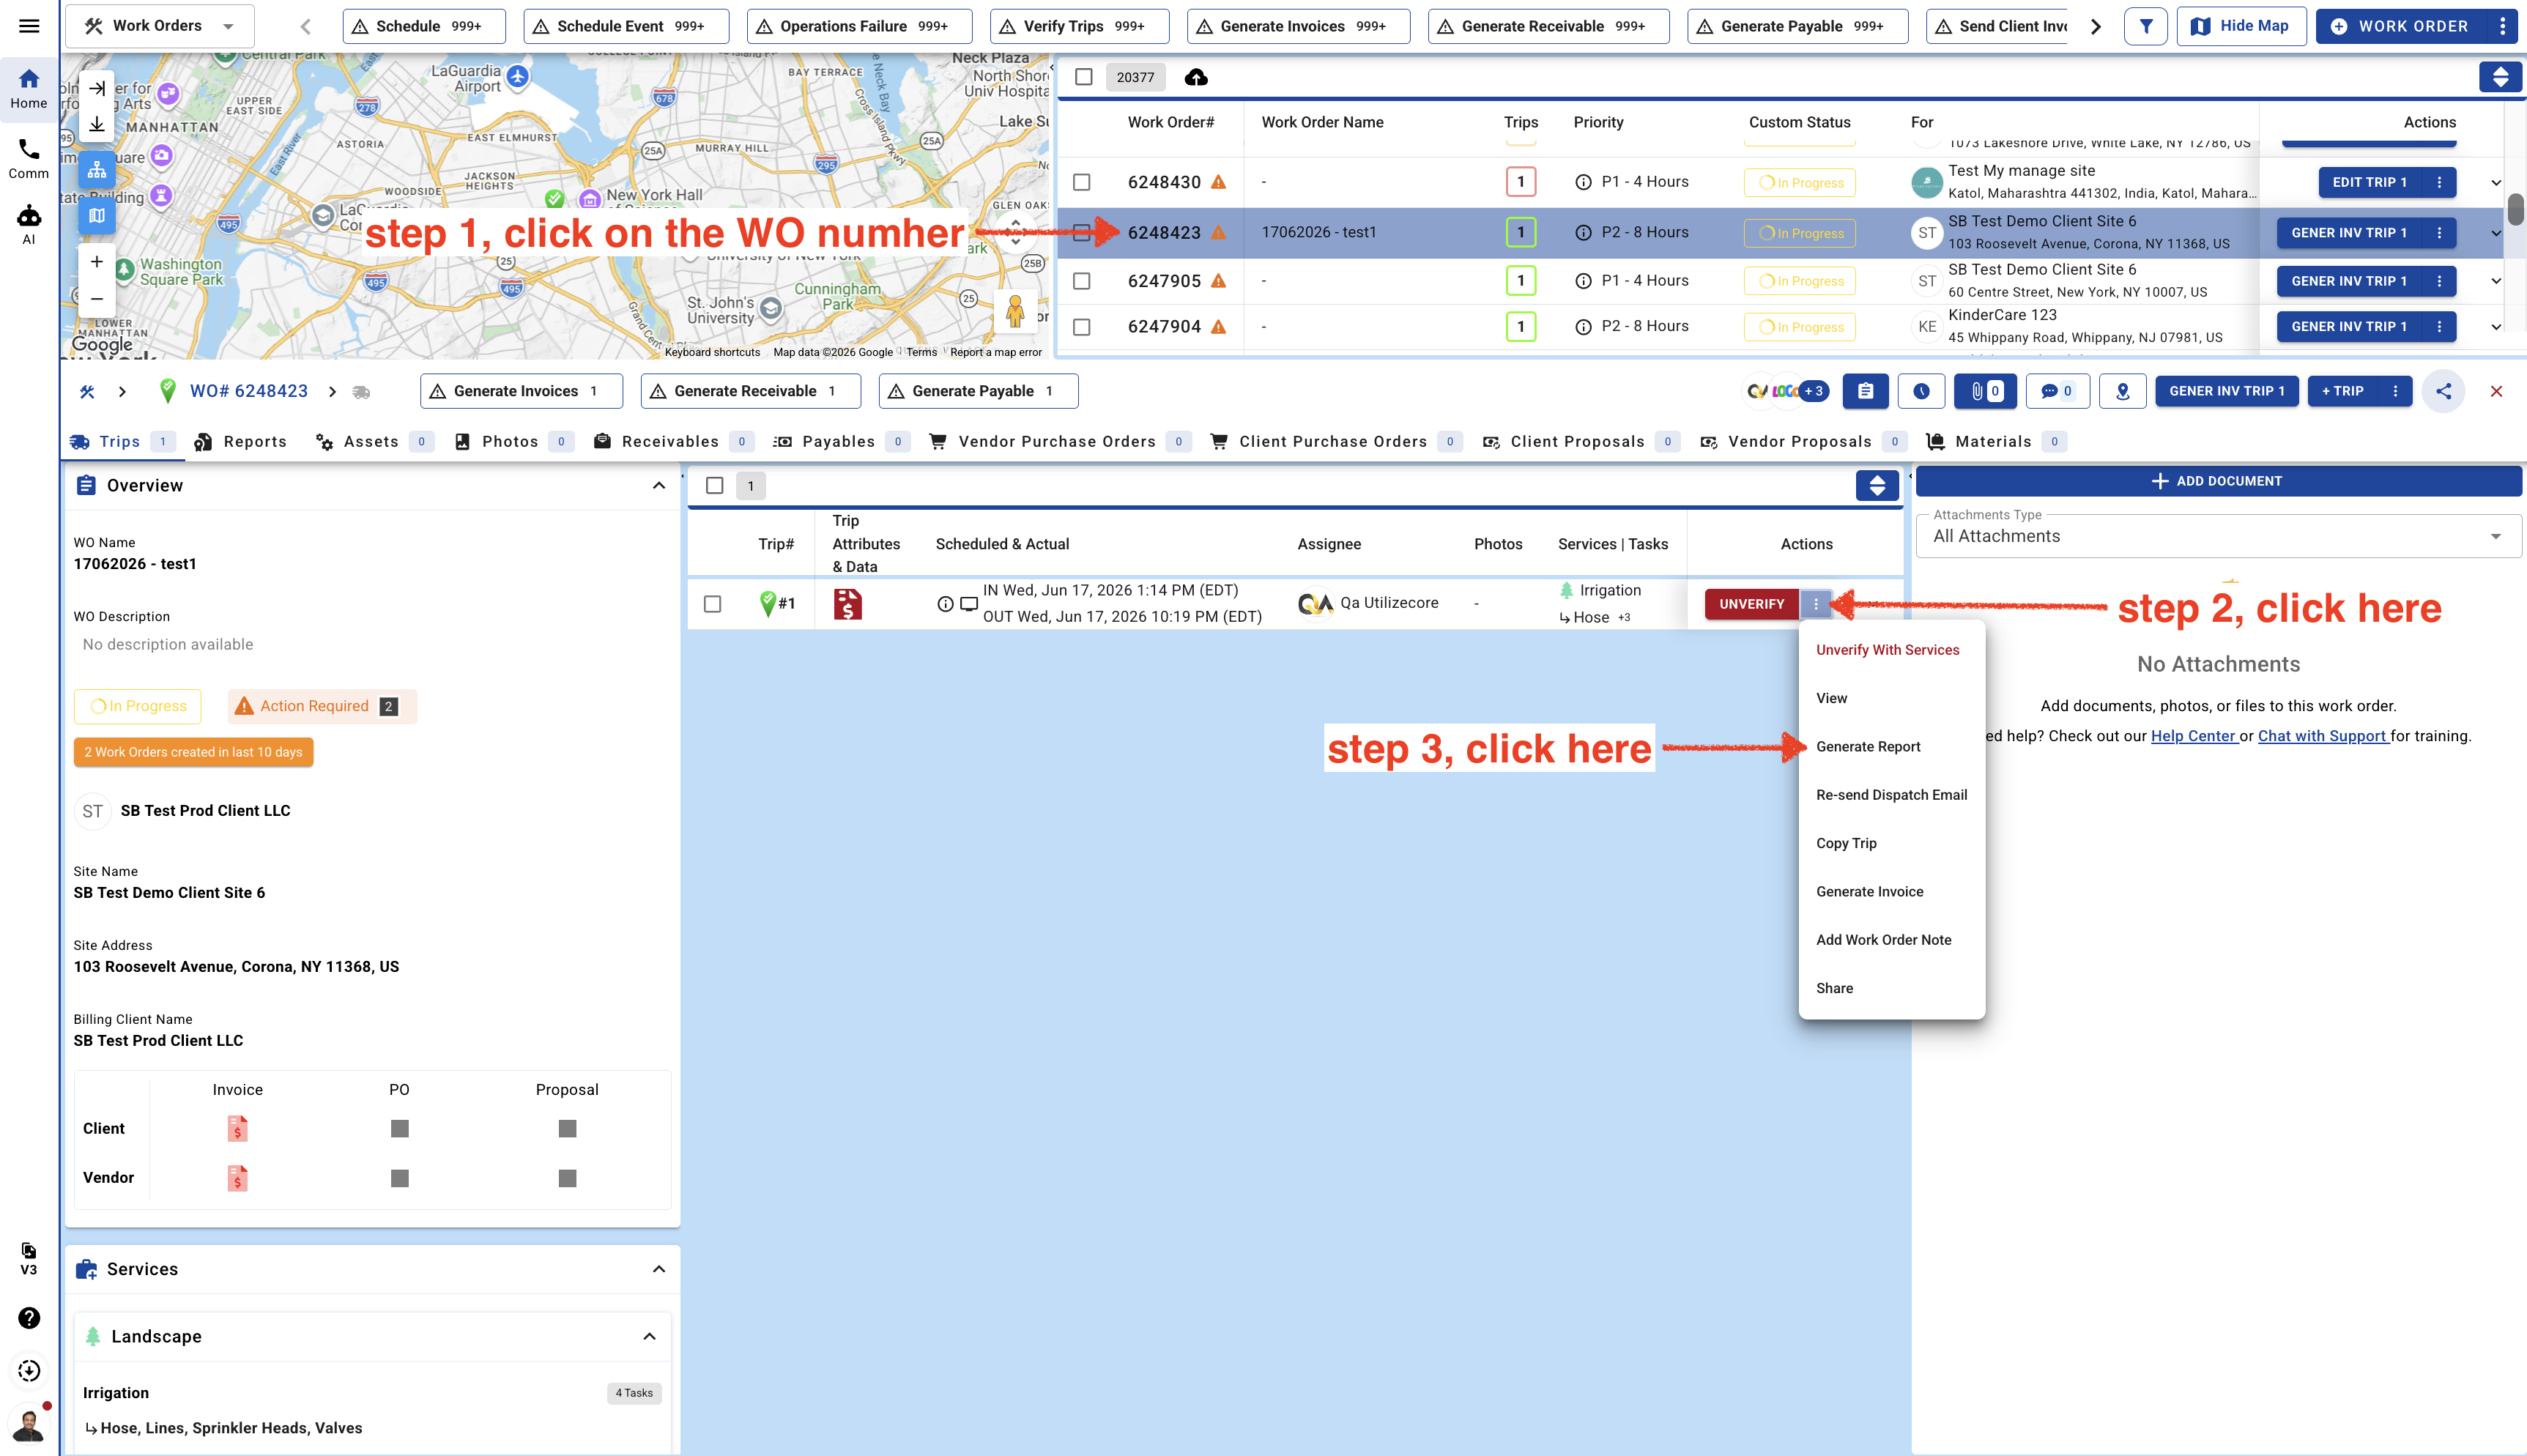Click the share icon in WO toolbar
Viewport: 2527px width, 1456px height.
click(x=2443, y=391)
